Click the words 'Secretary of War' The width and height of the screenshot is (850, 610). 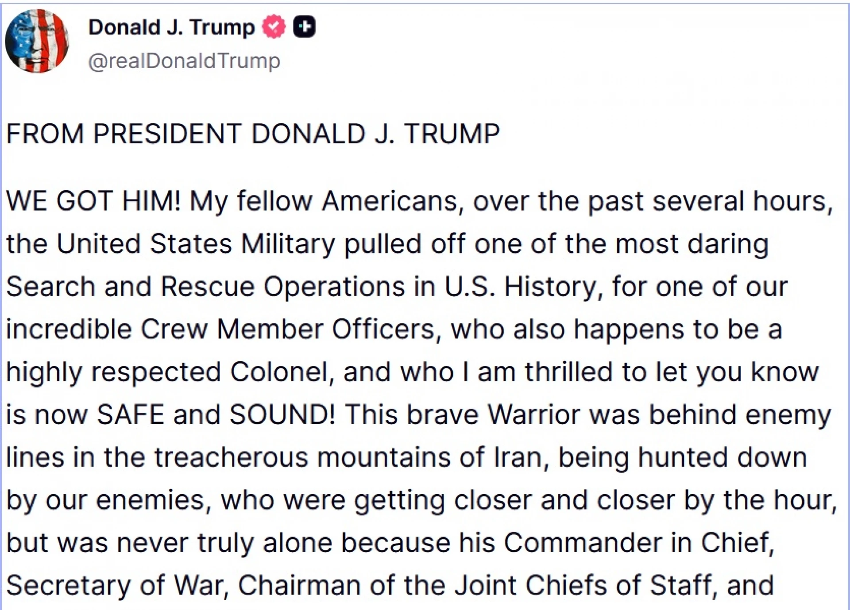[x=117, y=585]
